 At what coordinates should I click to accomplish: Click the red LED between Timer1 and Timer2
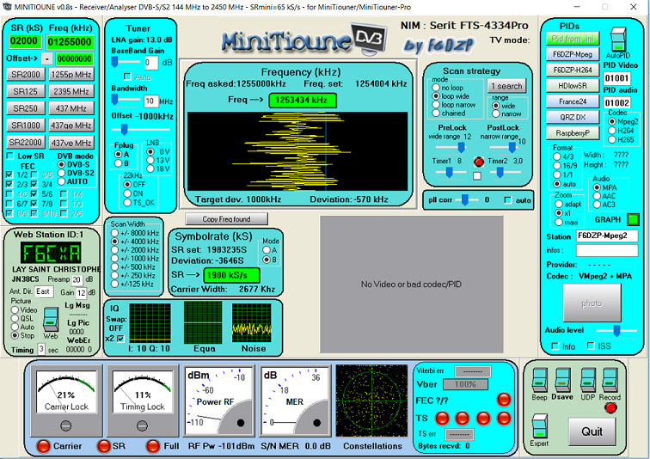[479, 162]
